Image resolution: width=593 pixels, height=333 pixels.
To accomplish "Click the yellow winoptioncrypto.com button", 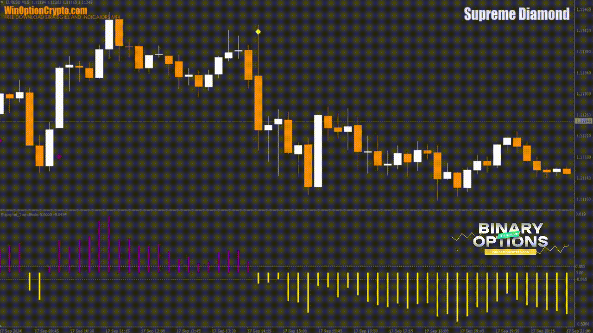I will [x=510, y=252].
